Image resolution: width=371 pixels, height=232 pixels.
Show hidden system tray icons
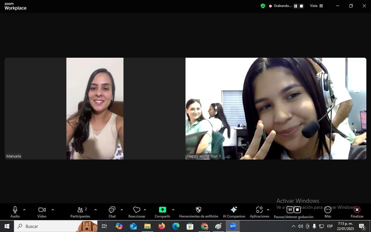point(293,226)
